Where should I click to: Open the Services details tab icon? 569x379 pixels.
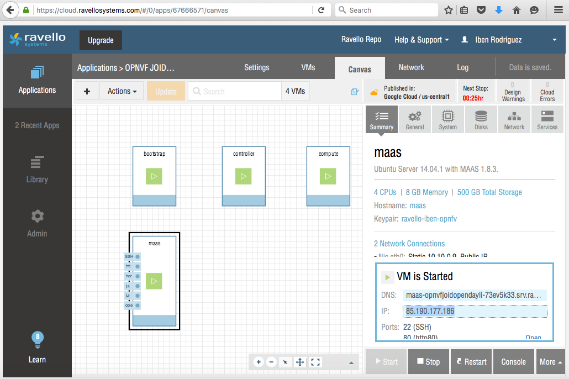[x=547, y=119]
